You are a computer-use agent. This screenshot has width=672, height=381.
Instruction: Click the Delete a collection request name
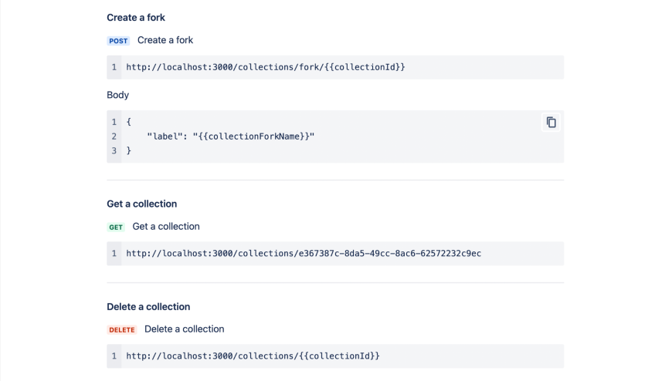coord(184,329)
